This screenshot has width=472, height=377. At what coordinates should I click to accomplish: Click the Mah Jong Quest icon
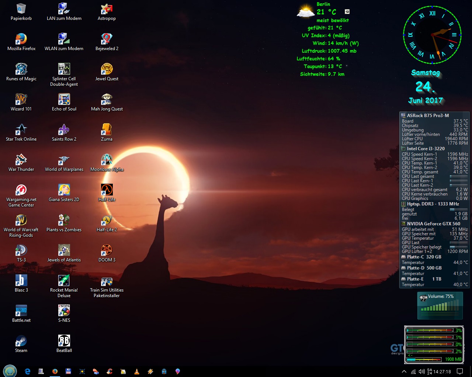tap(107, 102)
